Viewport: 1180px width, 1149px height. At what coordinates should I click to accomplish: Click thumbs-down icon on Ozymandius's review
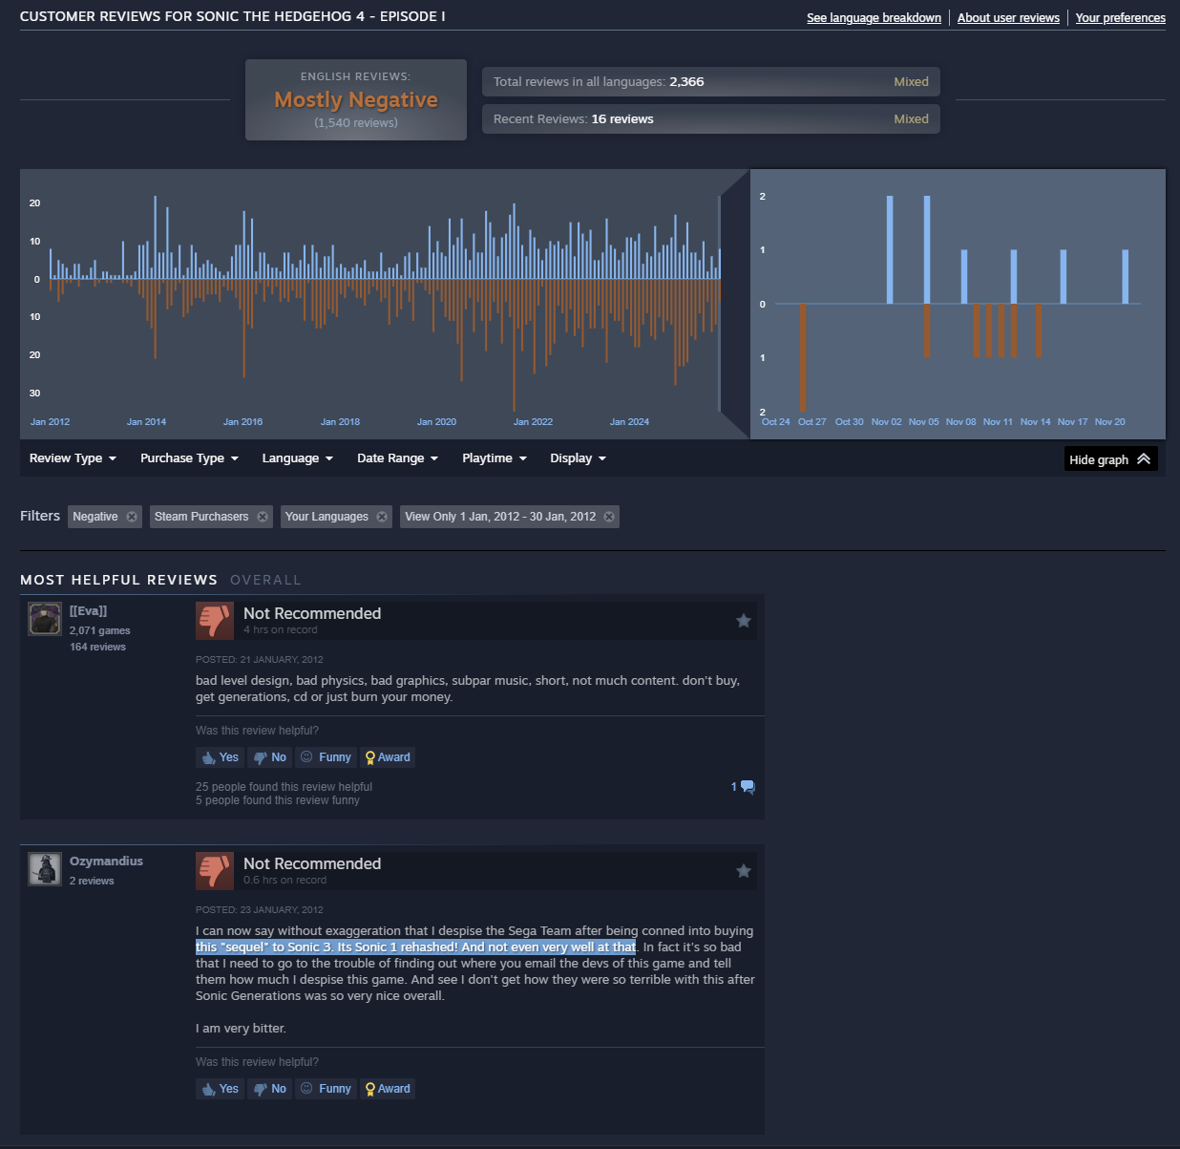coord(215,871)
